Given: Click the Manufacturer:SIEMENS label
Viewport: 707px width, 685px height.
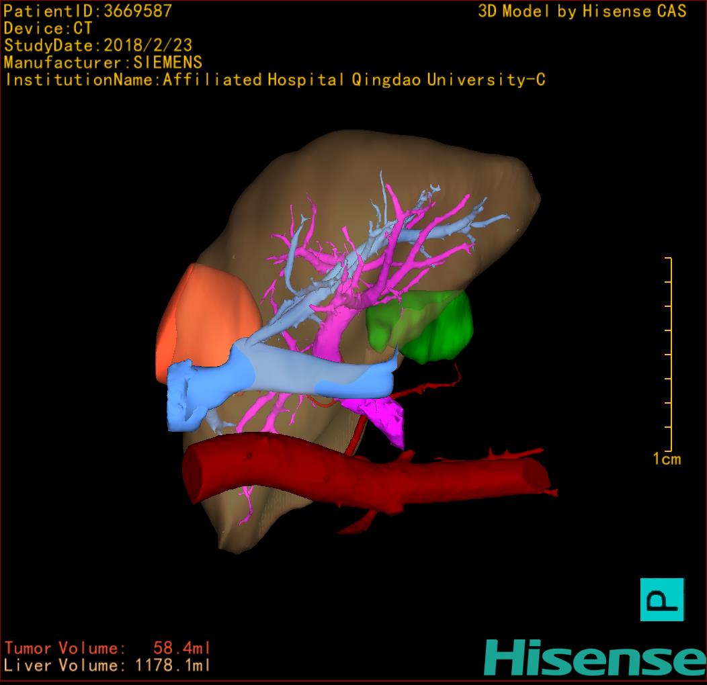Looking at the screenshot, I should (103, 62).
